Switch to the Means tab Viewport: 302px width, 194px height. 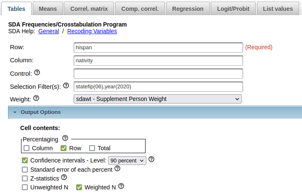coord(48,8)
